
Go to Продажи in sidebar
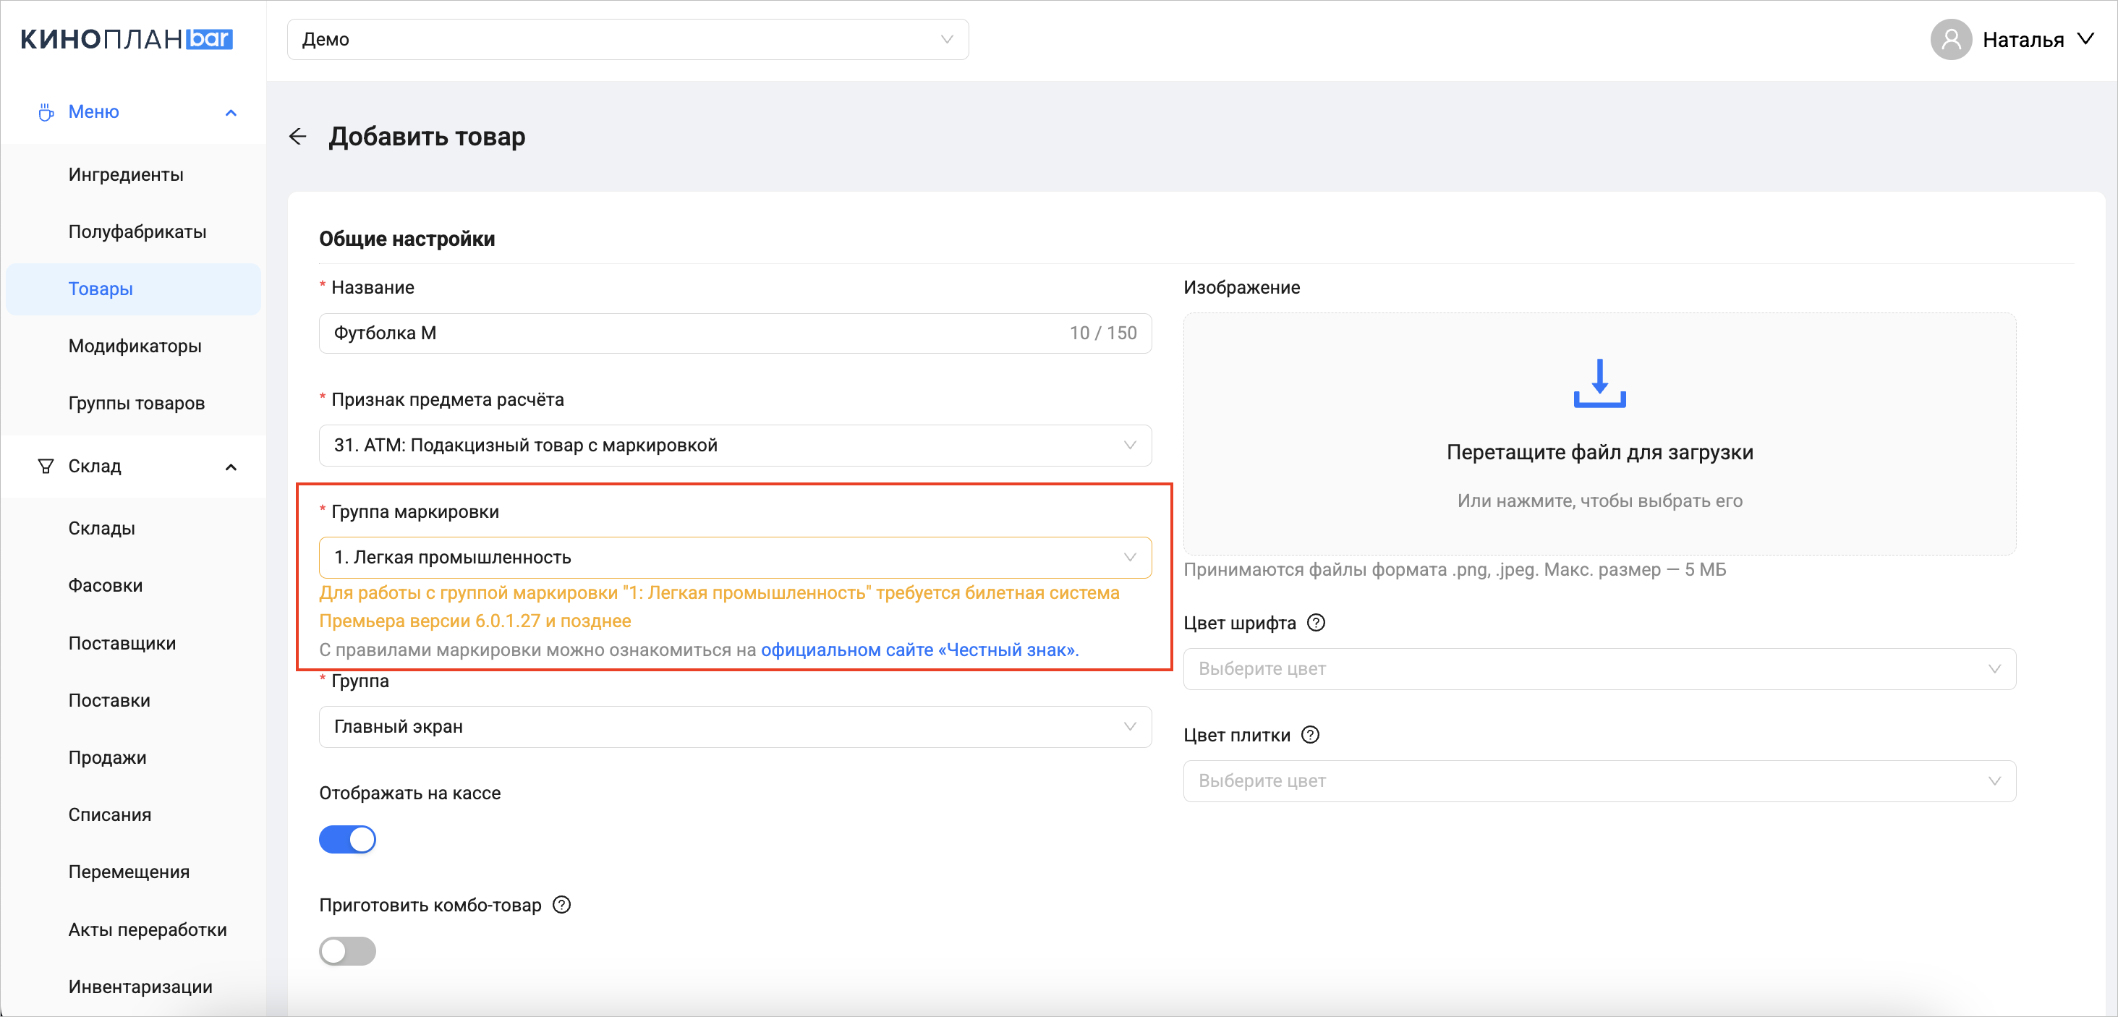coord(133,757)
